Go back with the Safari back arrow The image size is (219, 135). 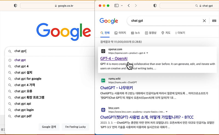pos(129,5)
